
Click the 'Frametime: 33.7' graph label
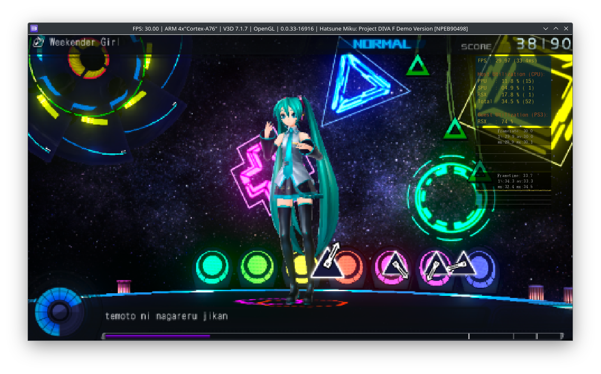[x=515, y=176]
